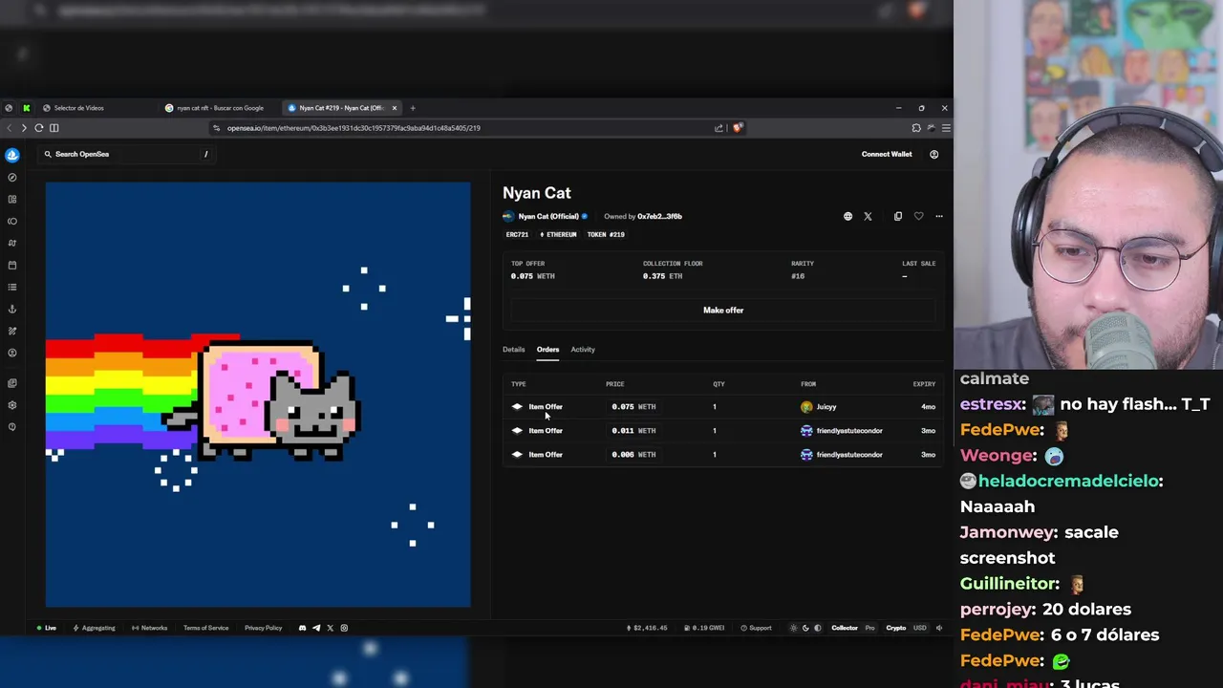Switch to the Activity tab
The height and width of the screenshot is (688, 1223).
pyautogui.click(x=583, y=350)
